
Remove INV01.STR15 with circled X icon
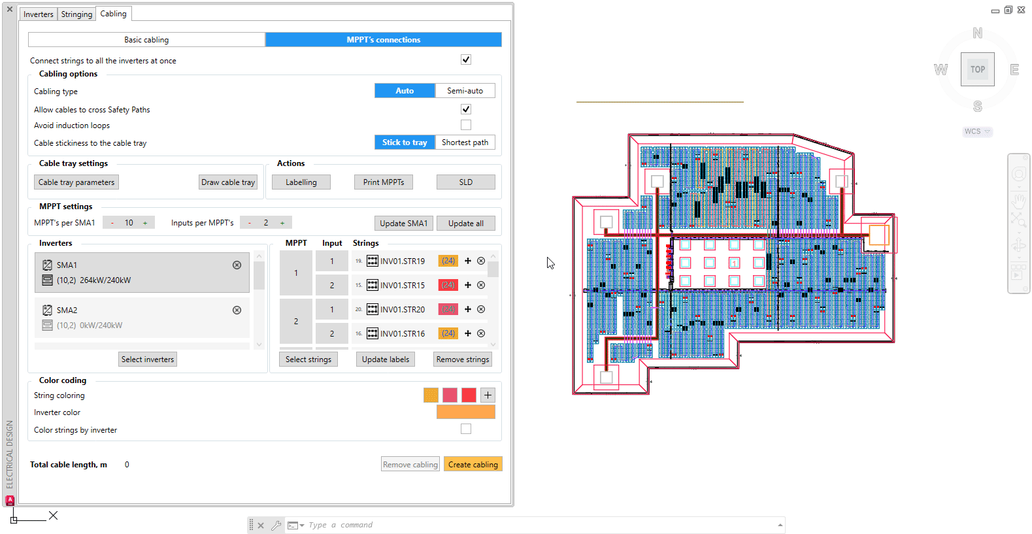tap(481, 285)
